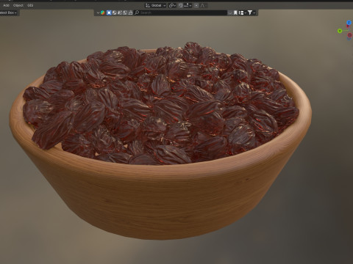Viewport: 353px width, 264px height.
Task: Click the blue Z axis gizmo ball
Action: [349, 23]
